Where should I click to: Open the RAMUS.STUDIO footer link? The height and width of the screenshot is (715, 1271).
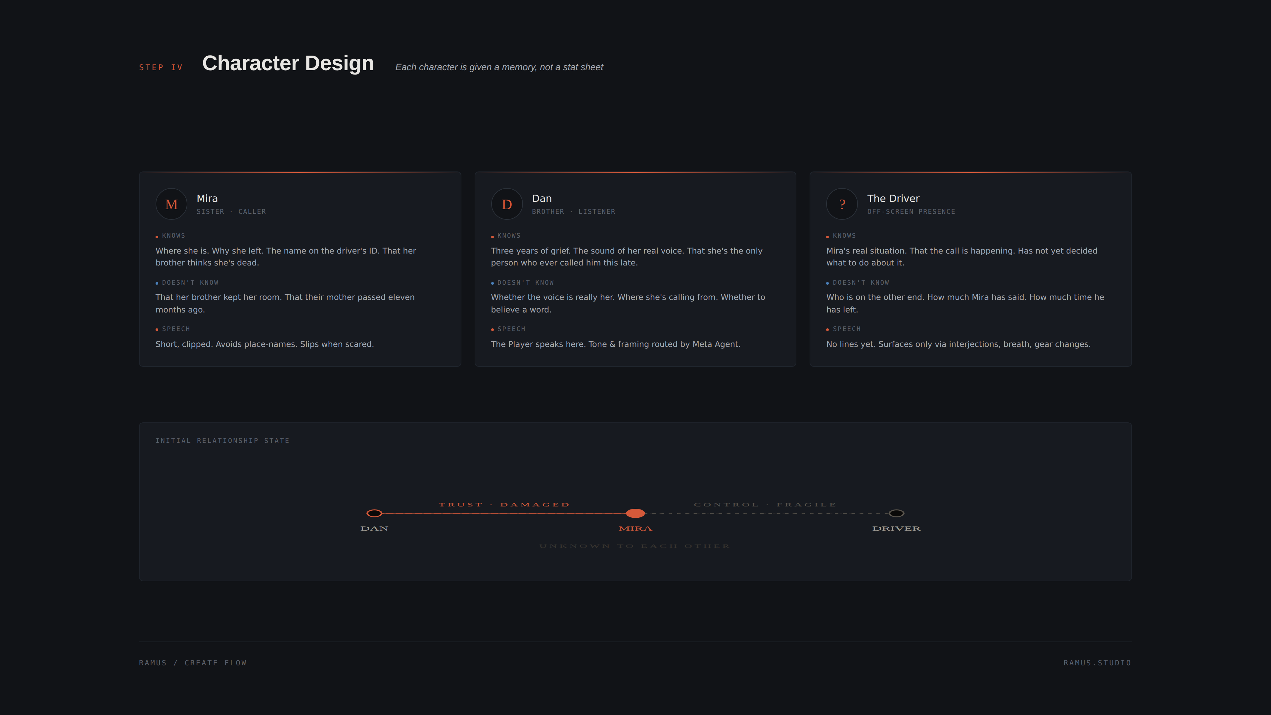click(1097, 663)
